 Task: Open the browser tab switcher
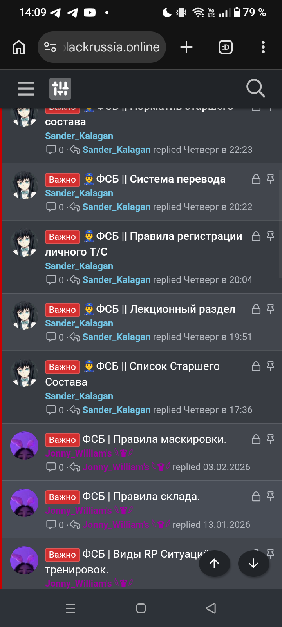226,47
